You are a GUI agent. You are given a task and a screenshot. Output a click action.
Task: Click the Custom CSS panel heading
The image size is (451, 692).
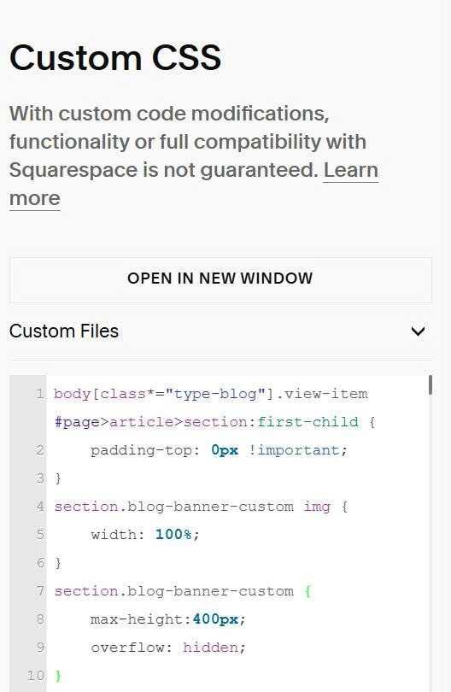pos(115,58)
